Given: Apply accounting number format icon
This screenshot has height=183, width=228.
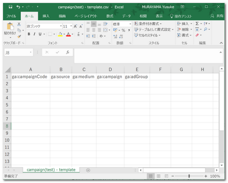Looking at the screenshot, I should click(115, 30).
